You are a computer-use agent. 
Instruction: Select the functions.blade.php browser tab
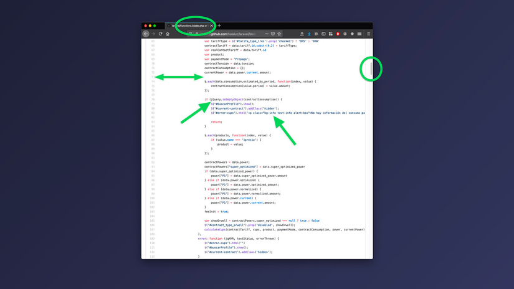pyautogui.click(x=189, y=26)
